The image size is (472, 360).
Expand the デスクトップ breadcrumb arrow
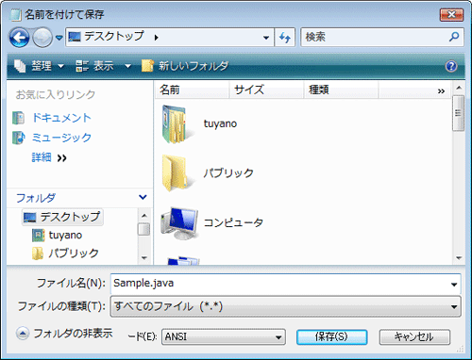coord(157,38)
